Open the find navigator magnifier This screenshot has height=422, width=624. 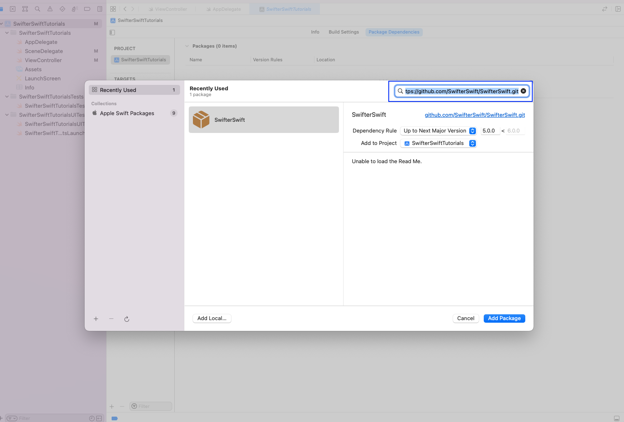(x=38, y=9)
